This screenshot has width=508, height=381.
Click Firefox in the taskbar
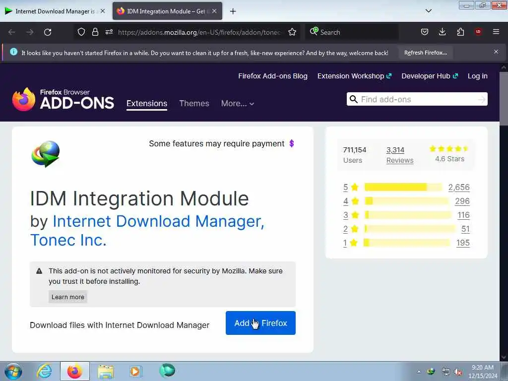(x=74, y=371)
